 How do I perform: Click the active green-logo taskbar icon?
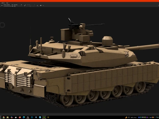(x=44, y=117)
